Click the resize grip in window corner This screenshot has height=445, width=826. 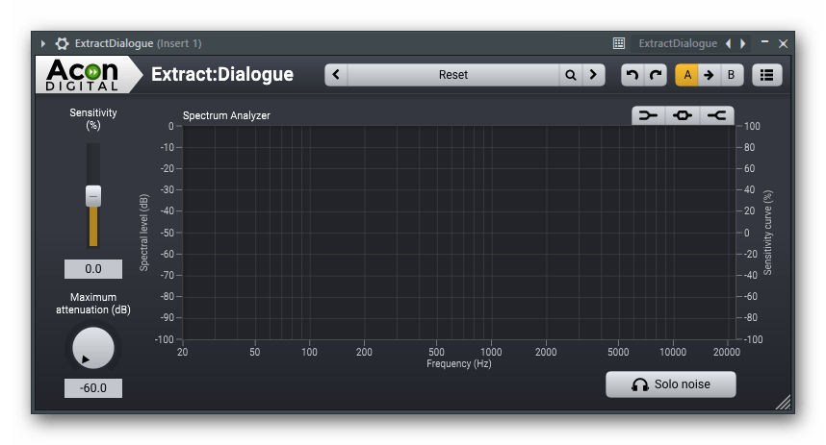point(784,402)
